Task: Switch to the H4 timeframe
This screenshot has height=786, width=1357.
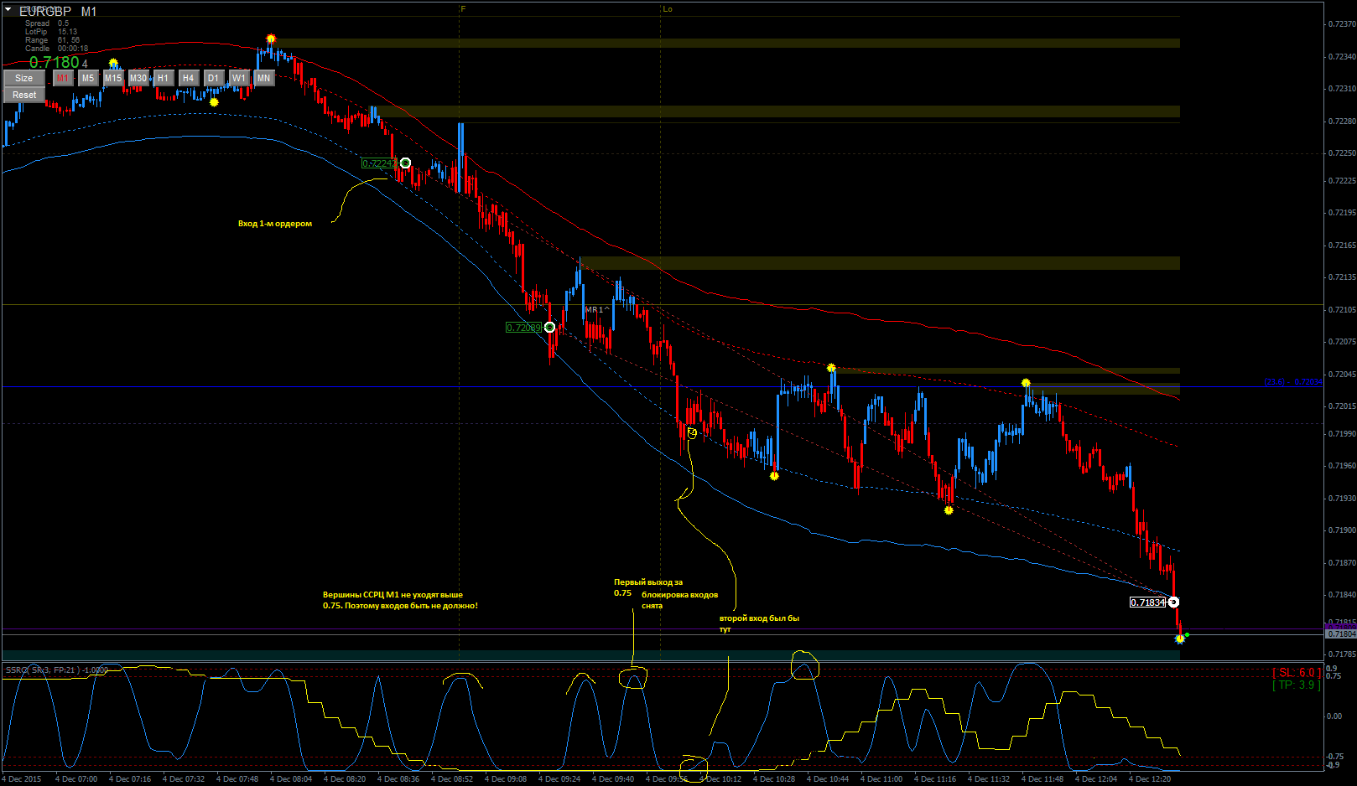Action: pos(189,78)
